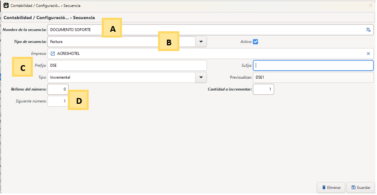Open ACRESHOTEL company record via link icon
Viewport: 377px width, 195px height.
click(53, 54)
